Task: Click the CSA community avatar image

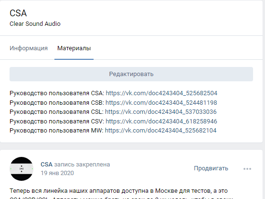Action: tap(21, 169)
